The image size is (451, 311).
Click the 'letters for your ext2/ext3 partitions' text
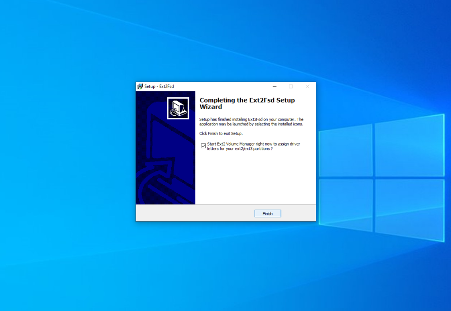(239, 149)
